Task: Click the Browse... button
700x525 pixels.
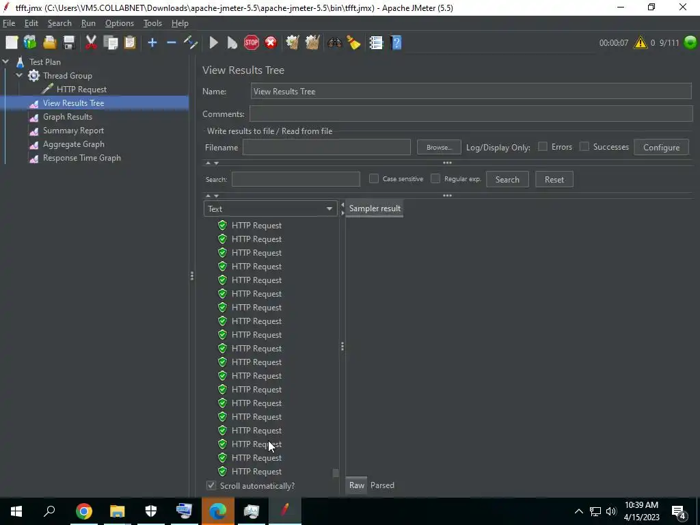Action: [x=439, y=148]
